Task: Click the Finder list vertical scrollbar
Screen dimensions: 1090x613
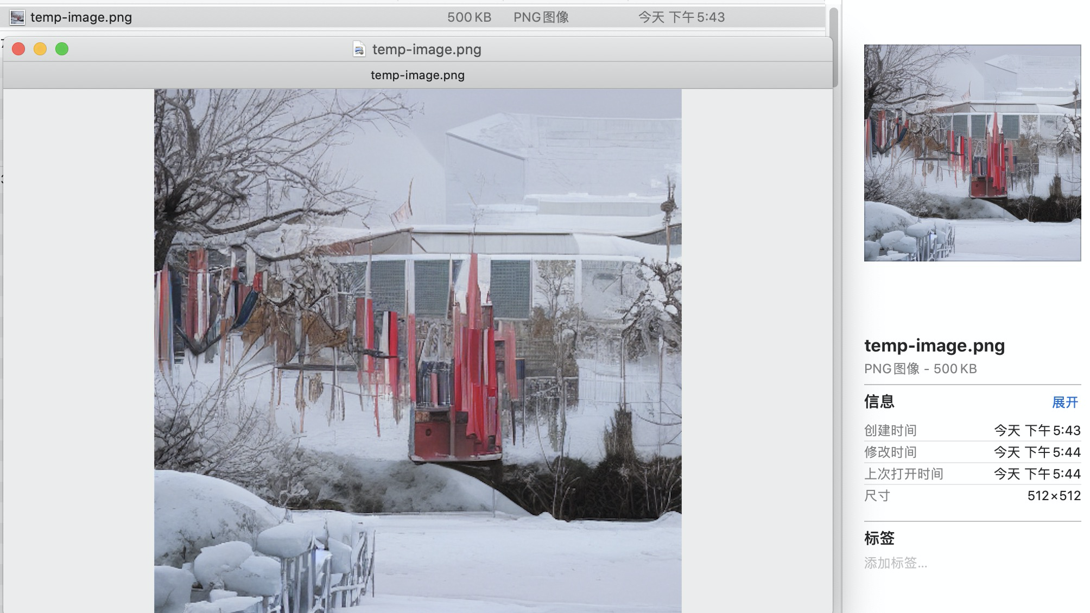Action: [833, 46]
